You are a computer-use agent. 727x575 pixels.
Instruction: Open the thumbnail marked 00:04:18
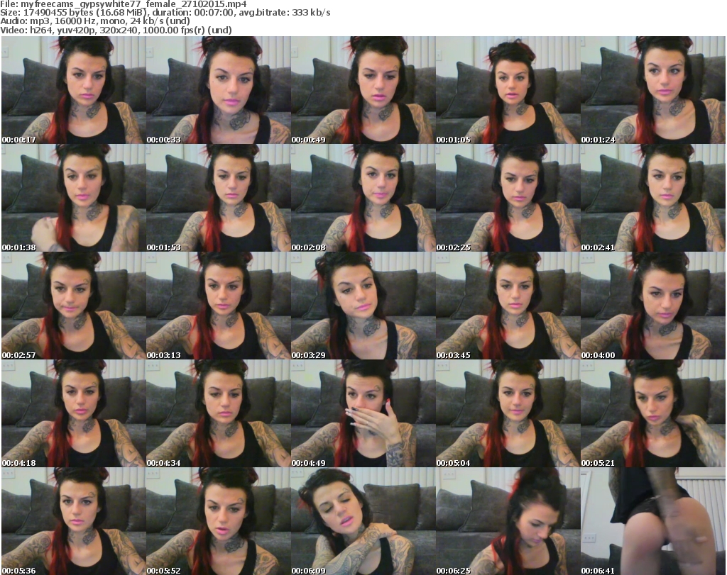(74, 413)
